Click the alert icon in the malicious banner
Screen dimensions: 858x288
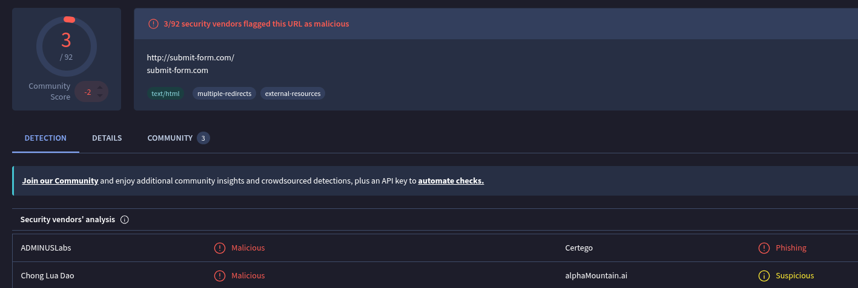(153, 24)
